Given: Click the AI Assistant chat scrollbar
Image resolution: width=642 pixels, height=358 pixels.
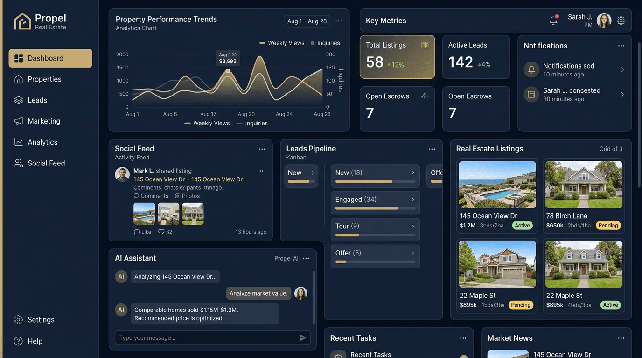Looking at the screenshot, I should click(x=314, y=298).
